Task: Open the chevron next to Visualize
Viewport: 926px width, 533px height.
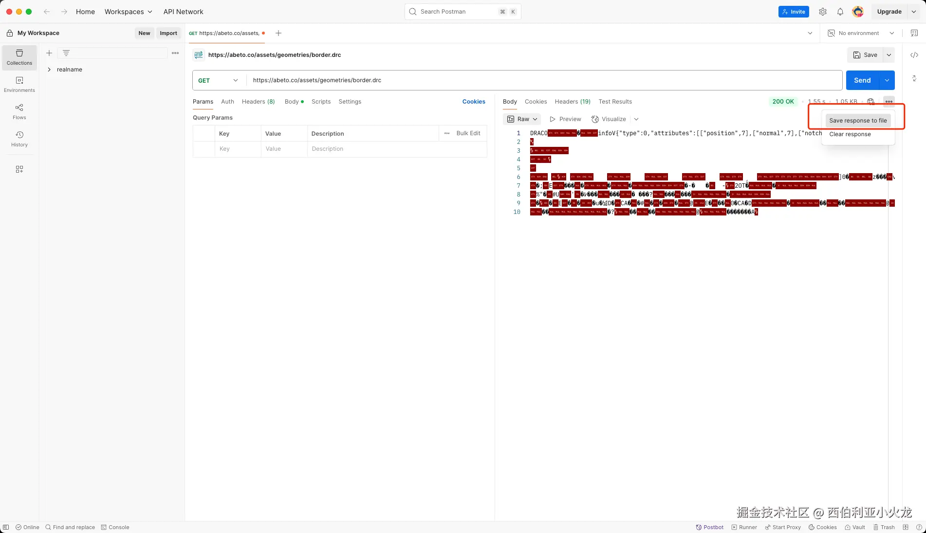Action: point(636,119)
